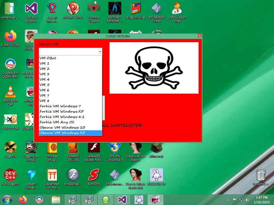Open the SEX EDITOR HxD icon
The height and width of the screenshot is (205, 274).
coord(10,122)
